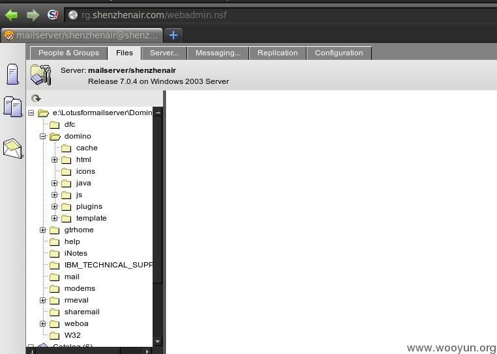The width and height of the screenshot is (497, 354).
Task: Expand the weboa folder node
Action: [x=43, y=323]
